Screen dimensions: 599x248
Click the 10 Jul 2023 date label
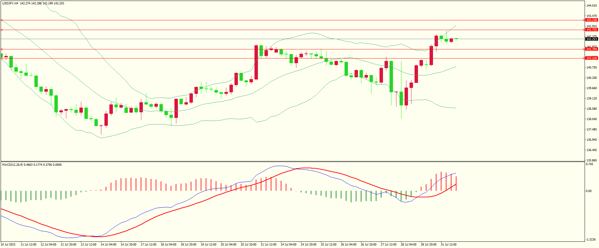[x=8, y=245]
